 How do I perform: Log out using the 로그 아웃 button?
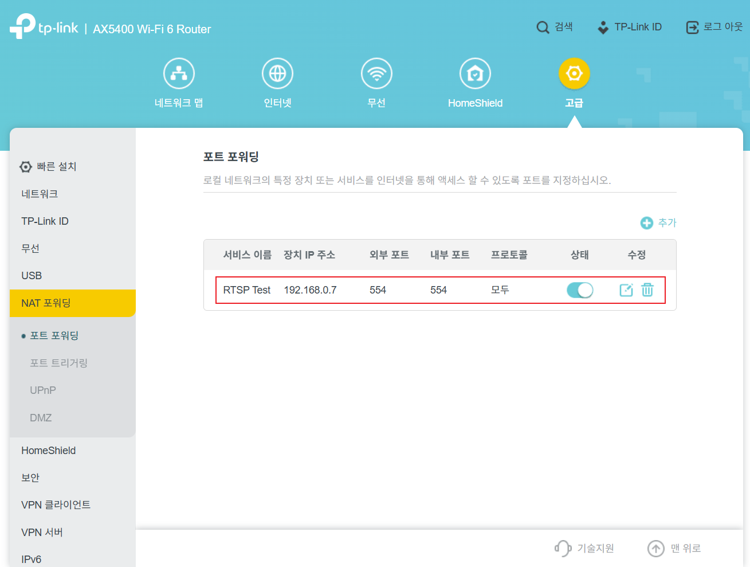[714, 27]
